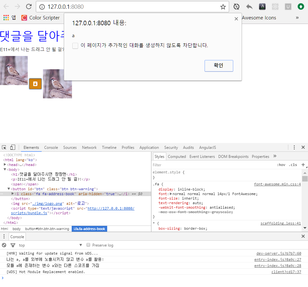Close the alert dialog with X
Screen dimensions: 308x287
pyautogui.click(x=236, y=19)
